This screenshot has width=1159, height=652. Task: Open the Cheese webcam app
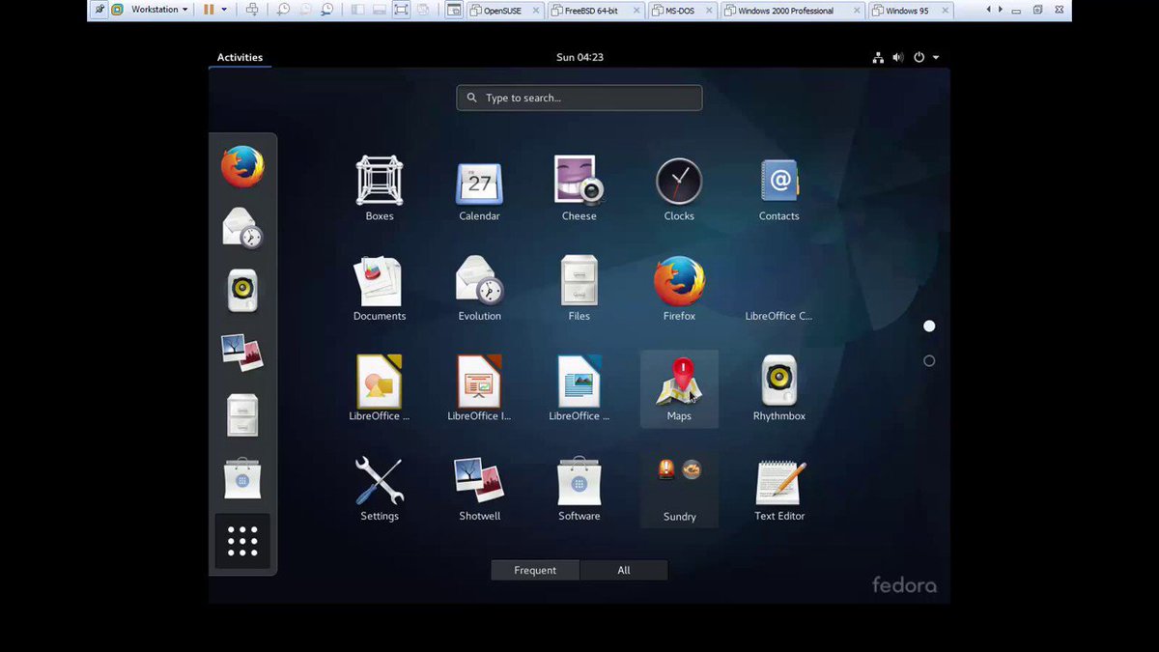[579, 188]
